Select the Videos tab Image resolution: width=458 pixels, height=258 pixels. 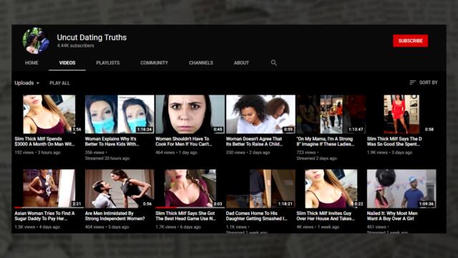pyautogui.click(x=67, y=63)
